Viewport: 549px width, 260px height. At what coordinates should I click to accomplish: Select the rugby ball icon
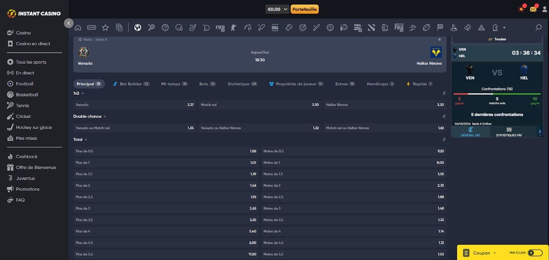click(426, 27)
